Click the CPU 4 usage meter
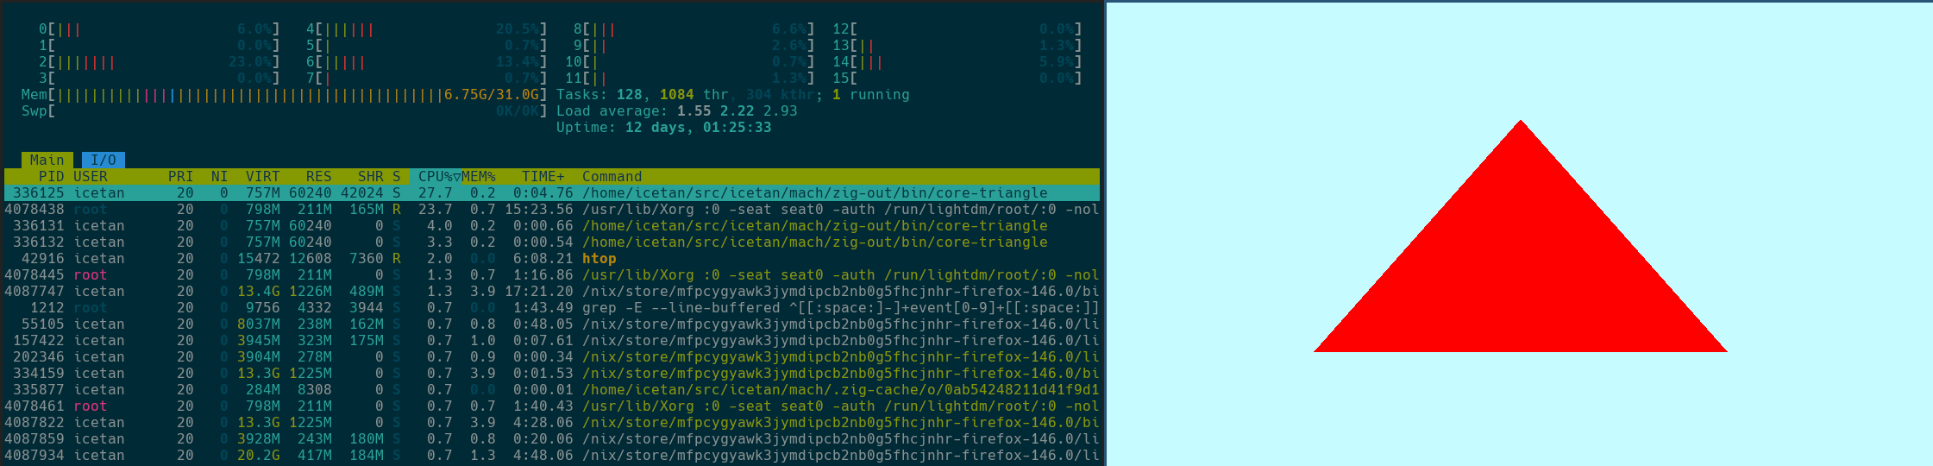The image size is (1933, 466). [427, 29]
